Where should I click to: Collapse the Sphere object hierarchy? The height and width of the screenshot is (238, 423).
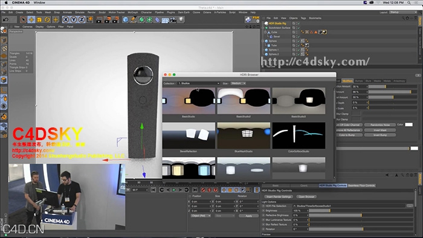263,41
